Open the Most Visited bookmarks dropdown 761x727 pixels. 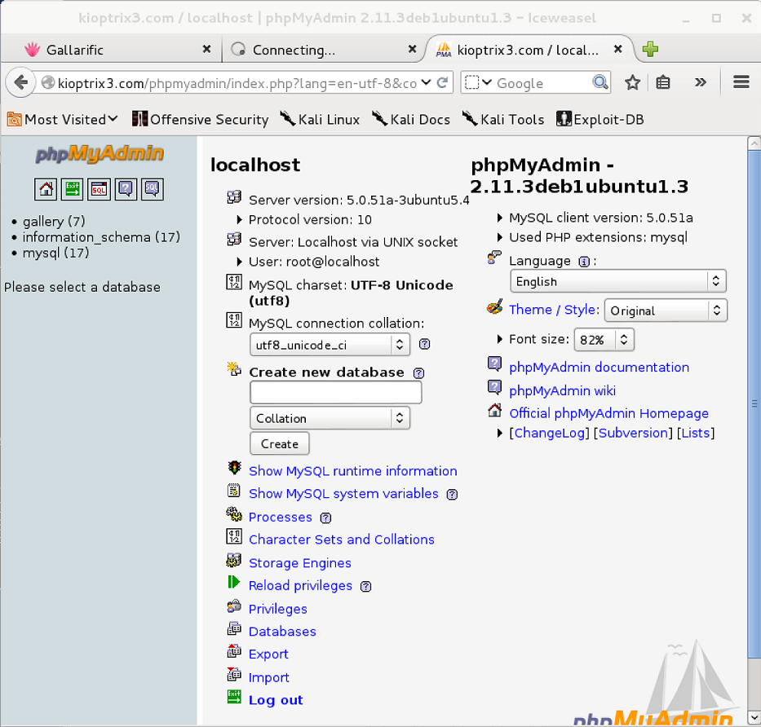tap(63, 119)
